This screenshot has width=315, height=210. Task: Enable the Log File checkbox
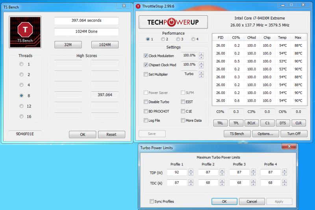click(146, 121)
